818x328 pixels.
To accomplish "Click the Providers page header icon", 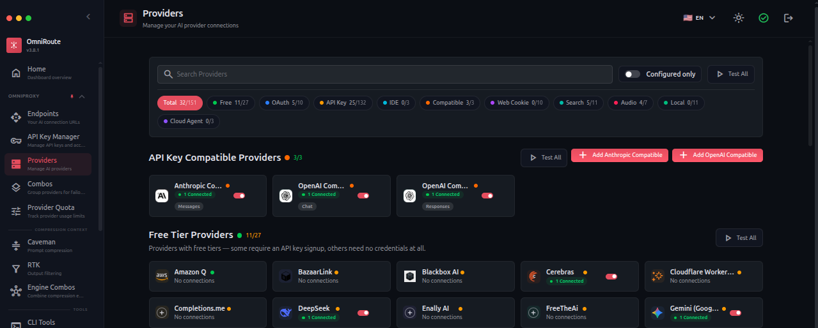I will pos(129,18).
